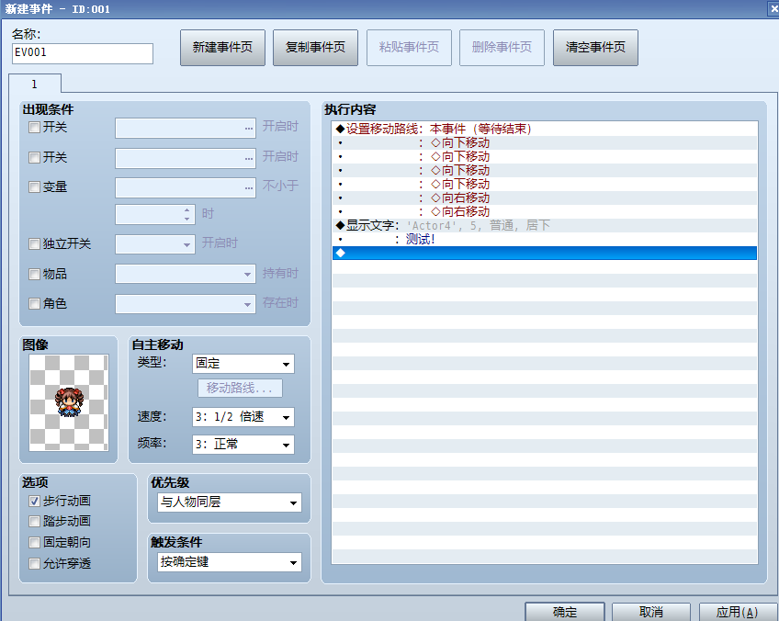779x621 pixels.
Task: Open the 触发条件 dropdown 按确定键
Action: (x=230, y=562)
